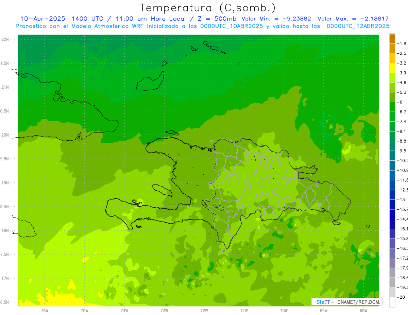Viewport: 408px width, 315px height.
Task: Click the '18N' latitude label
Action: [x=5, y=231]
